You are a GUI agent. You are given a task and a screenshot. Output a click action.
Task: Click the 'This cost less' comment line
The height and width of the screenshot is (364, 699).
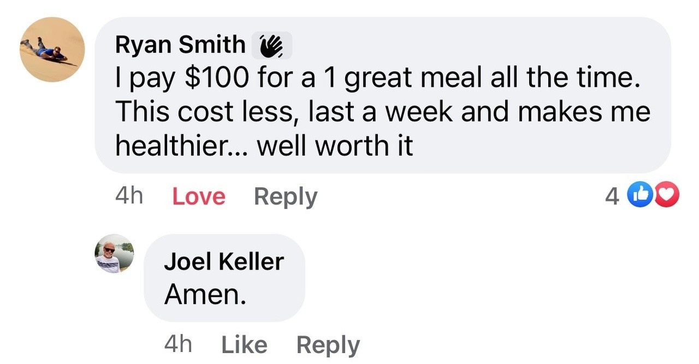tap(208, 112)
